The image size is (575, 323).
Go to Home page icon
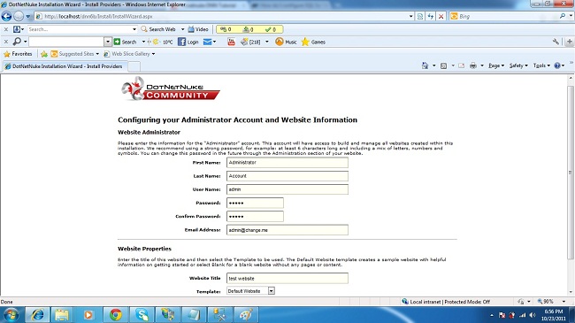pyautogui.click(x=425, y=65)
